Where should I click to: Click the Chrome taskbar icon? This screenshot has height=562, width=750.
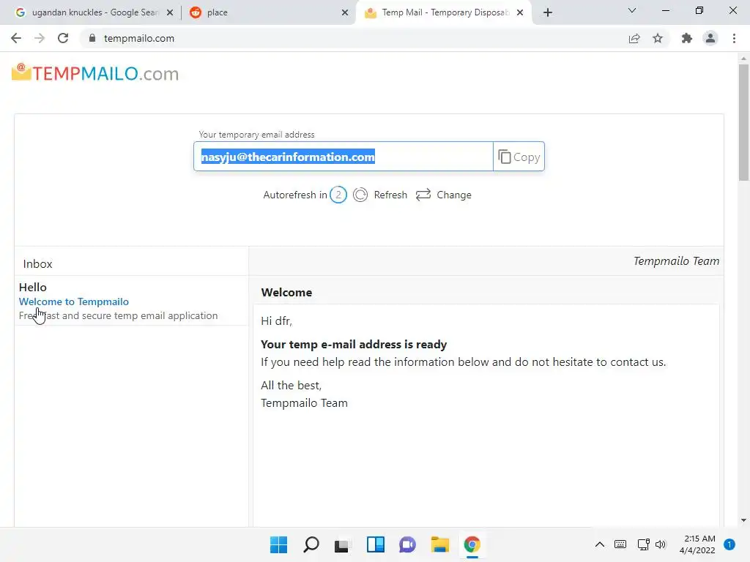click(x=472, y=544)
